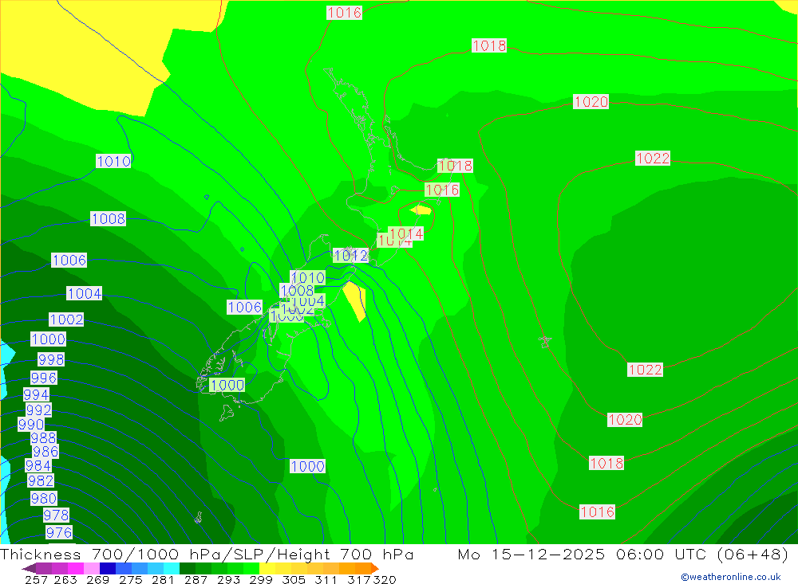Click the dark purple arrow tip of legend
The height and width of the screenshot is (584, 798).
click(x=29, y=568)
